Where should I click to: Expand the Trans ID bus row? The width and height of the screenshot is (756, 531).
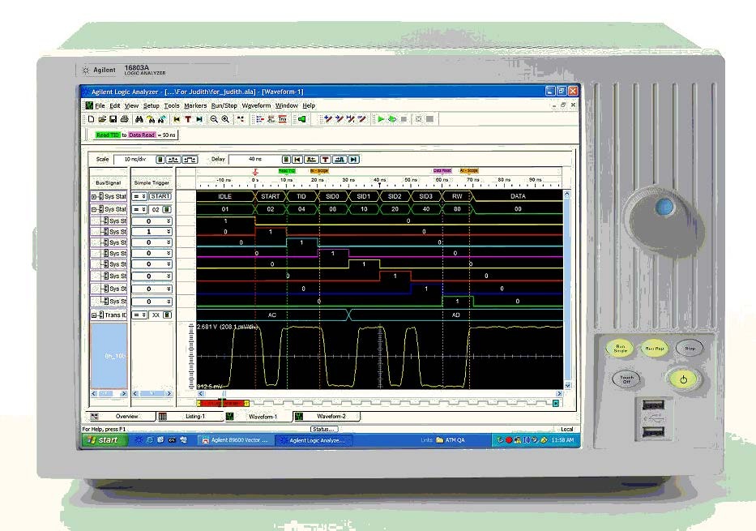(x=94, y=315)
